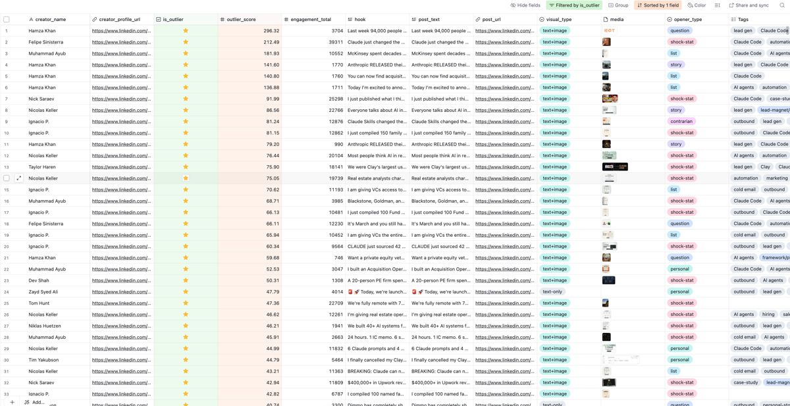
Task: Click the 'question' pill in the 296.32 score row
Action: 680,31
